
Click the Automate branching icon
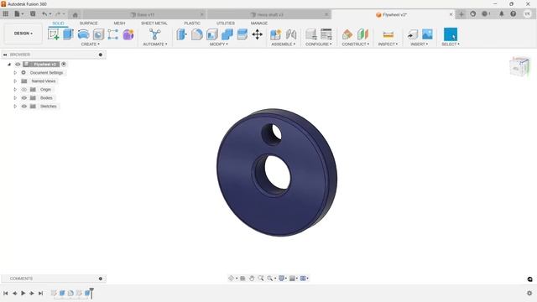pos(154,34)
